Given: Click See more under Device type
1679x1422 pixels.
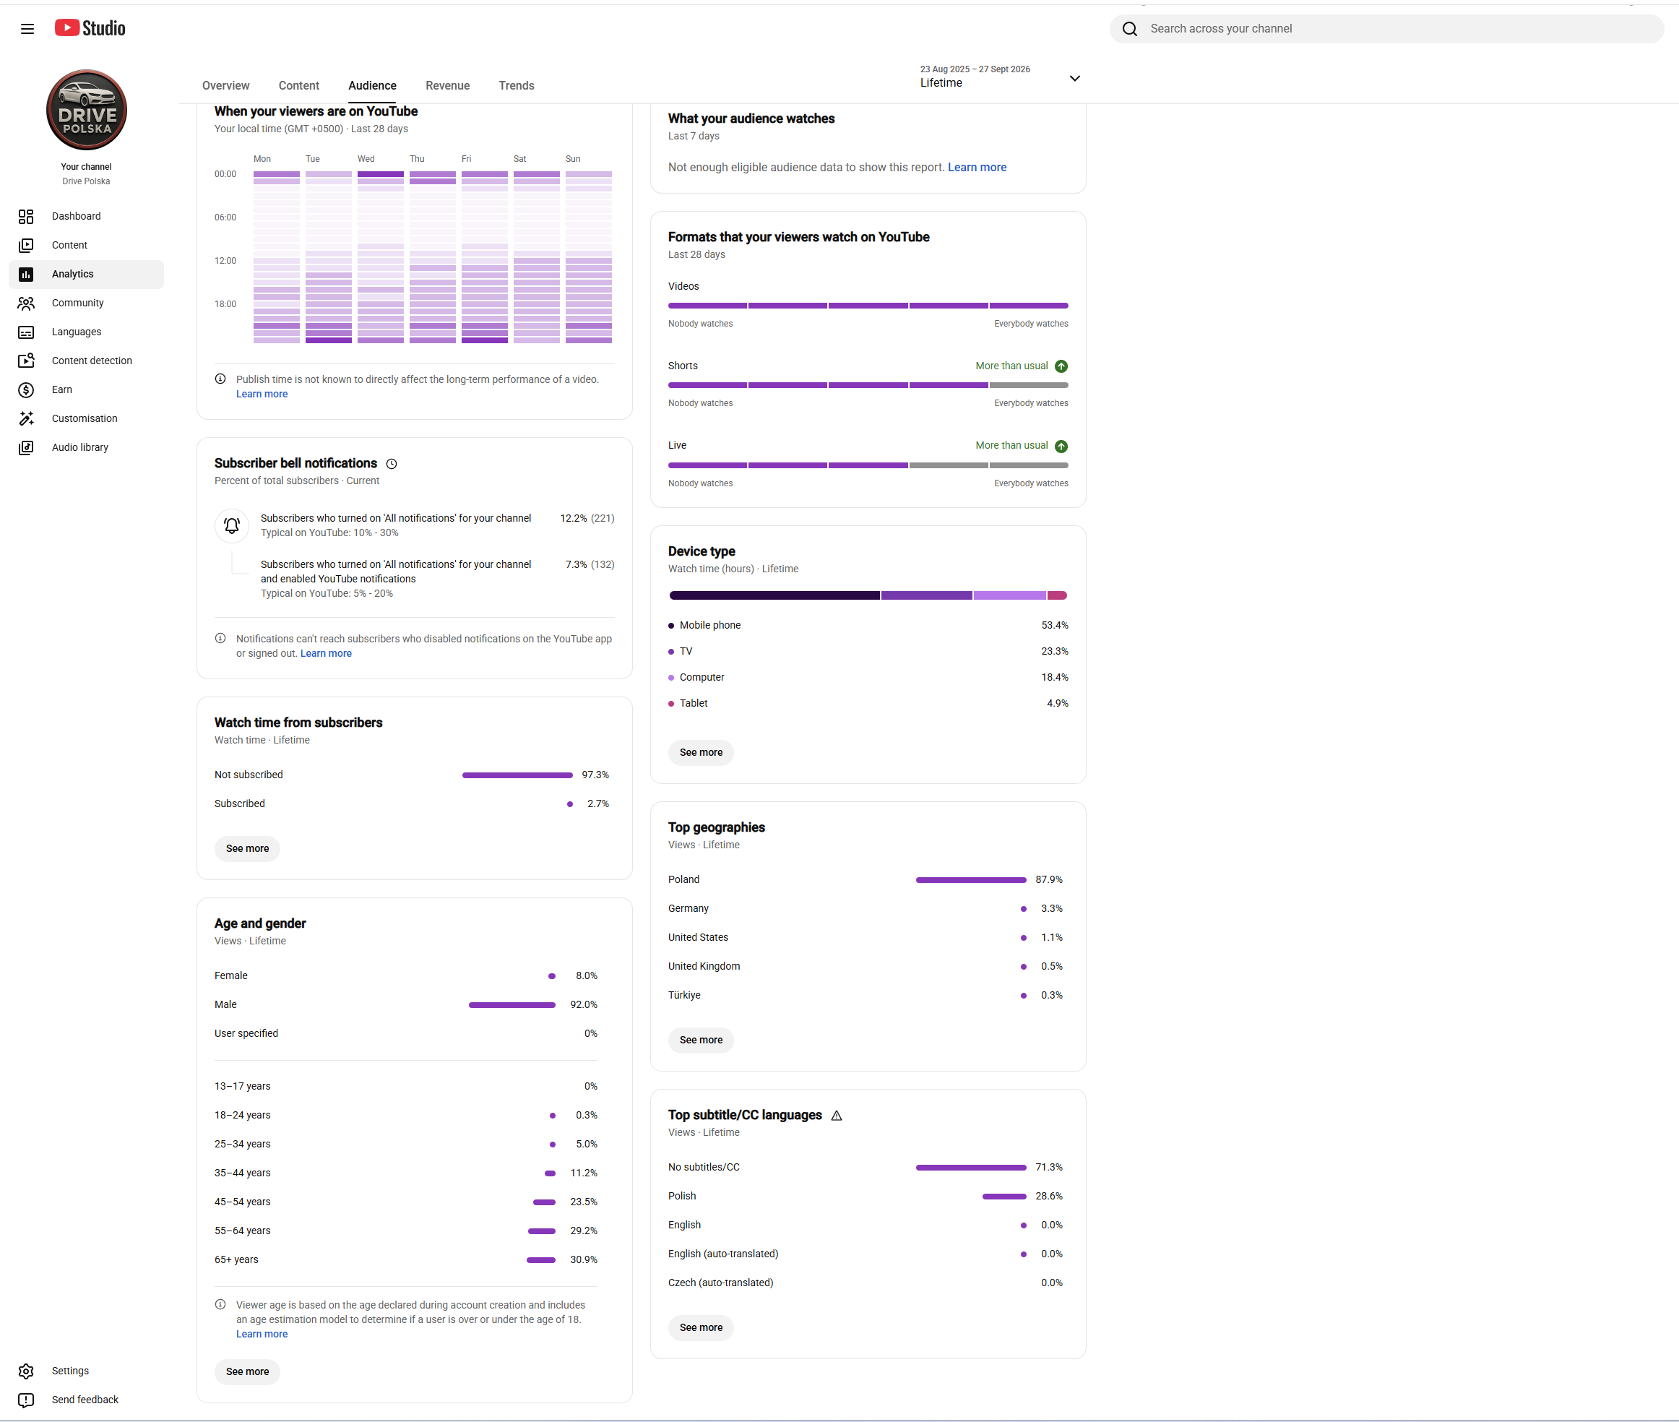Looking at the screenshot, I should point(702,753).
